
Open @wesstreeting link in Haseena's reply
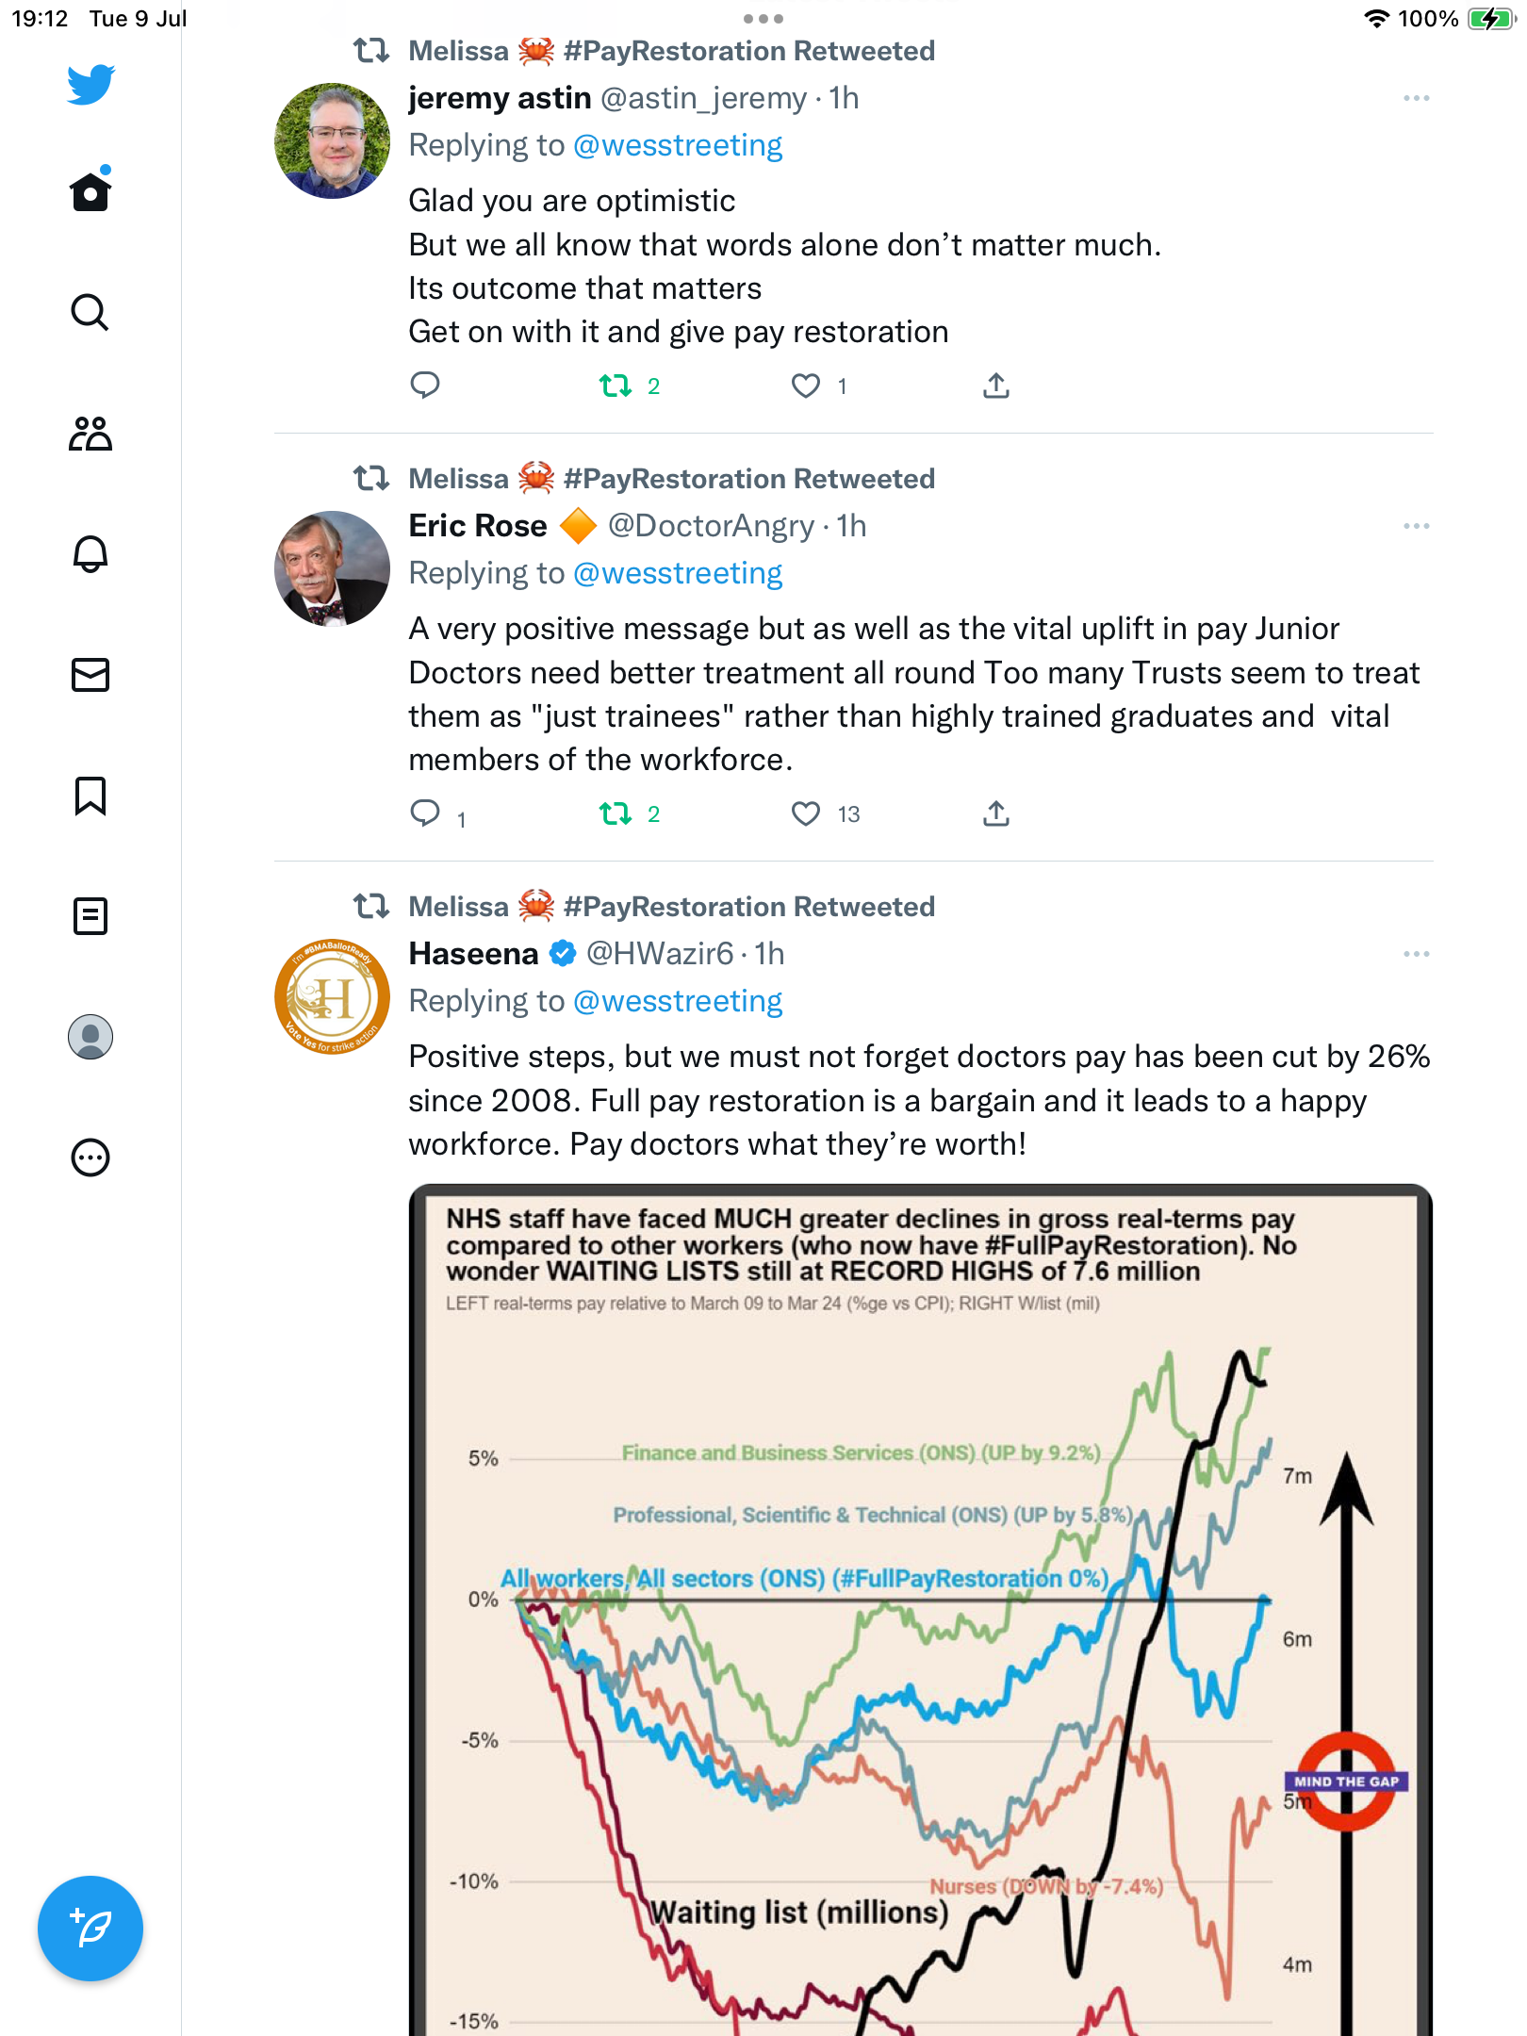pyautogui.click(x=678, y=1001)
